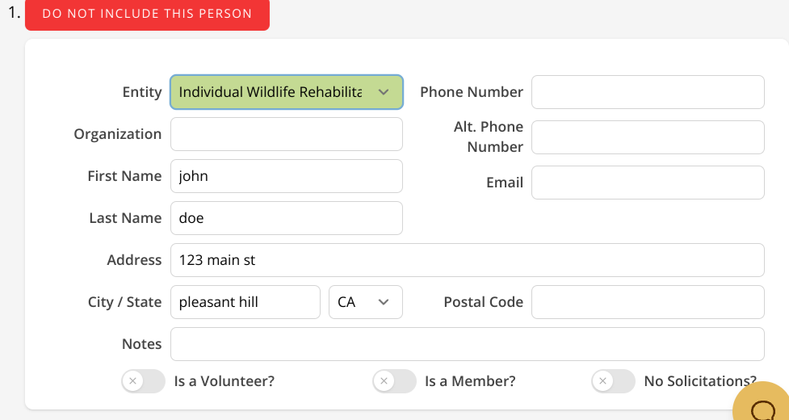The image size is (789, 420).
Task: Expand the CA state dropdown
Action: 366,302
